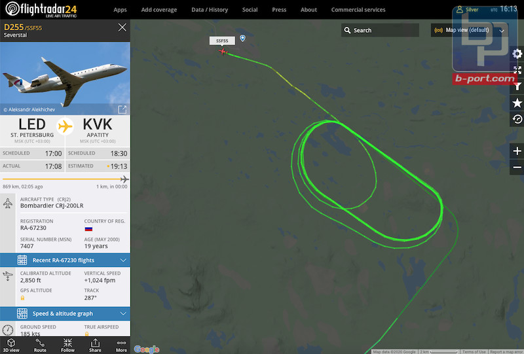
Task: Open the star bookmarks icon
Action: click(x=517, y=103)
